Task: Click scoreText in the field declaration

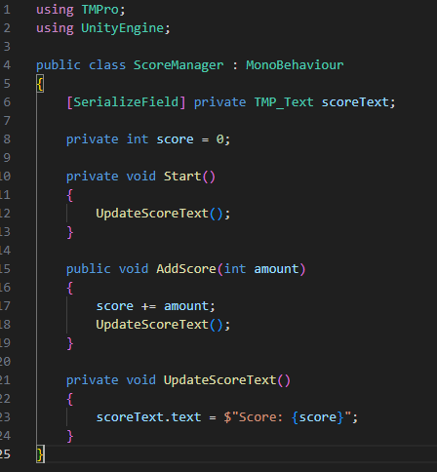Action: click(355, 102)
